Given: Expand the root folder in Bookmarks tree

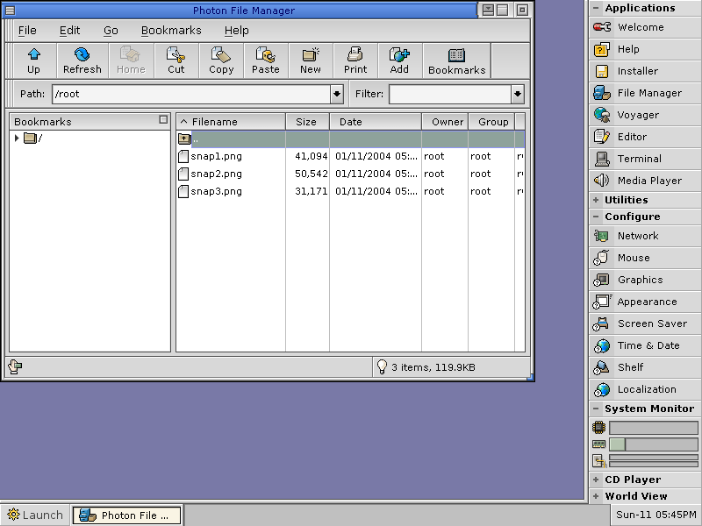Looking at the screenshot, I should [x=15, y=139].
